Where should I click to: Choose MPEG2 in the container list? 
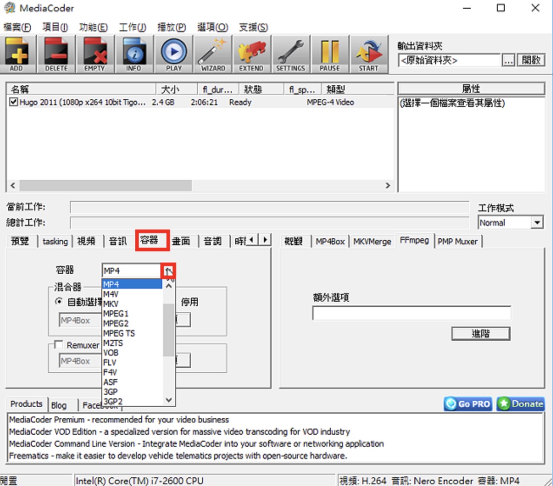pos(132,323)
